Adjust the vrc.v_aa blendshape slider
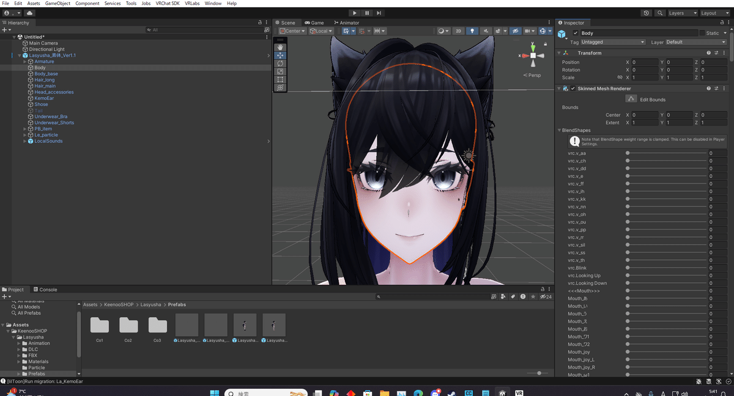The height and width of the screenshot is (396, 734). (666, 153)
